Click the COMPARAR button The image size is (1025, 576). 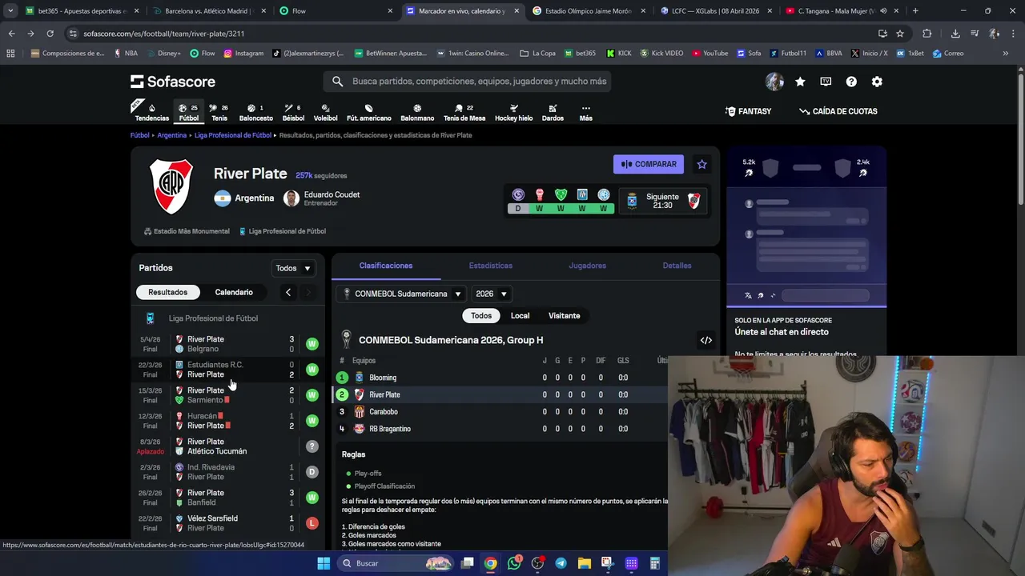pos(649,164)
